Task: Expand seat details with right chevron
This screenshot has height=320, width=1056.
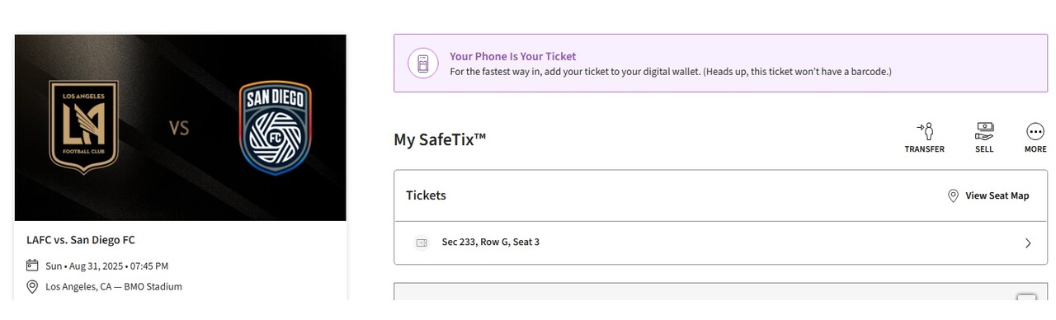Action: pyautogui.click(x=1028, y=243)
